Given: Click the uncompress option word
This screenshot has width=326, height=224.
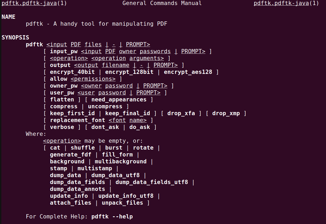Looking at the screenshot, I should tap(105, 106).
